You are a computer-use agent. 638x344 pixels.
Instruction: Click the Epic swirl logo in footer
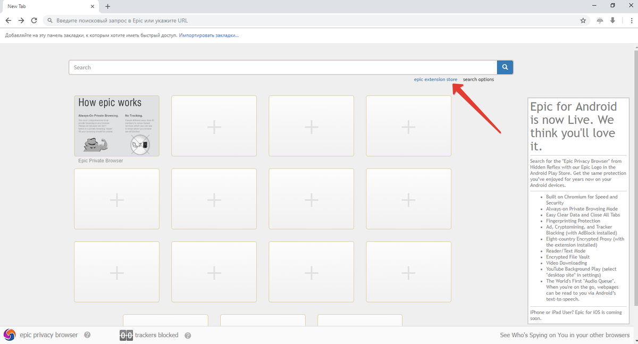tap(10, 335)
